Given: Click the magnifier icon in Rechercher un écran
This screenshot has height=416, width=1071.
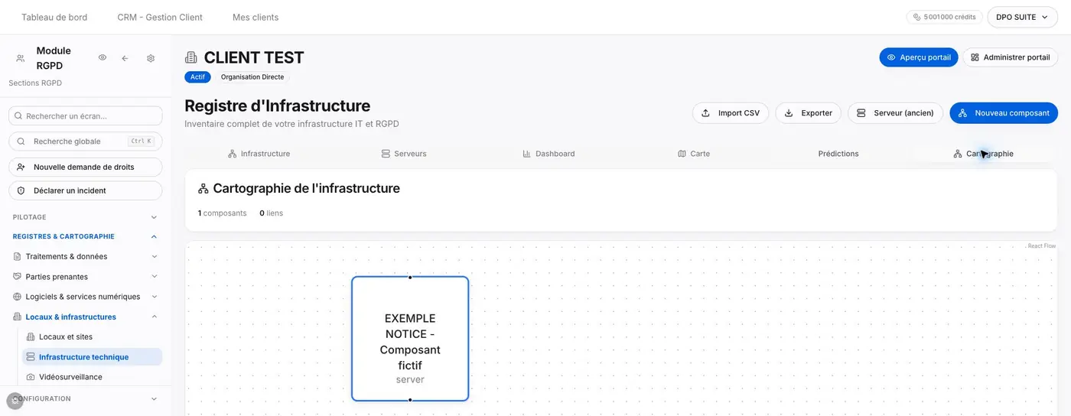Looking at the screenshot, I should 18,116.
